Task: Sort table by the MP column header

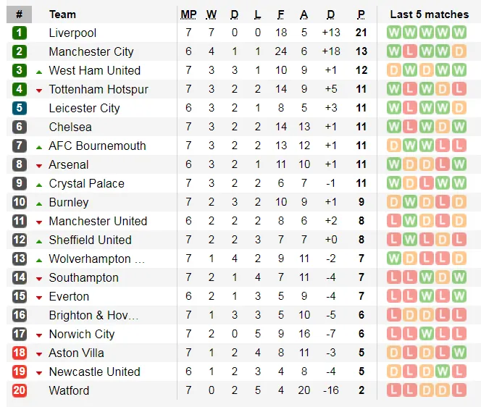Action: [188, 14]
